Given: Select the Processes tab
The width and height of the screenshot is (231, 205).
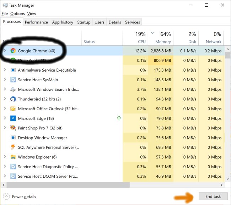Looking at the screenshot, I should (x=12, y=22).
